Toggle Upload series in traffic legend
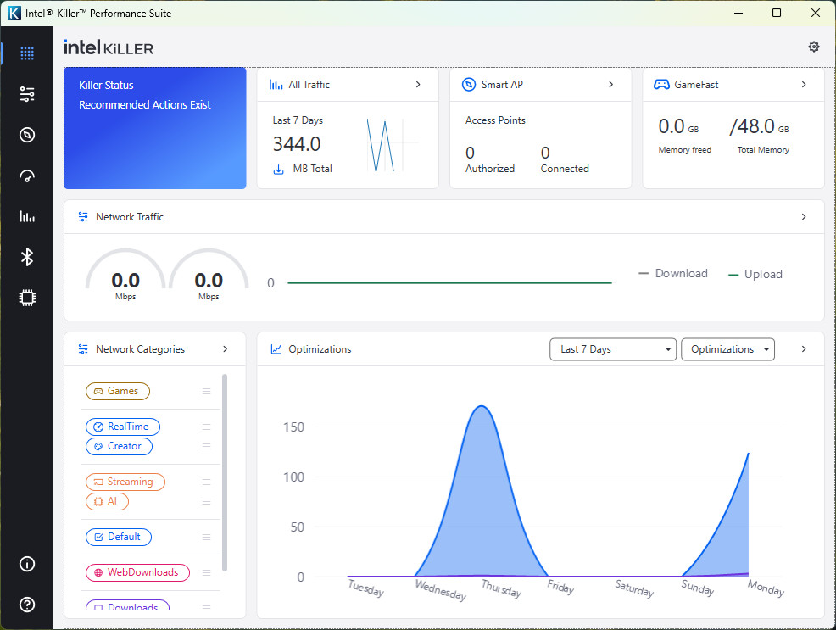The image size is (836, 630). [x=755, y=274]
